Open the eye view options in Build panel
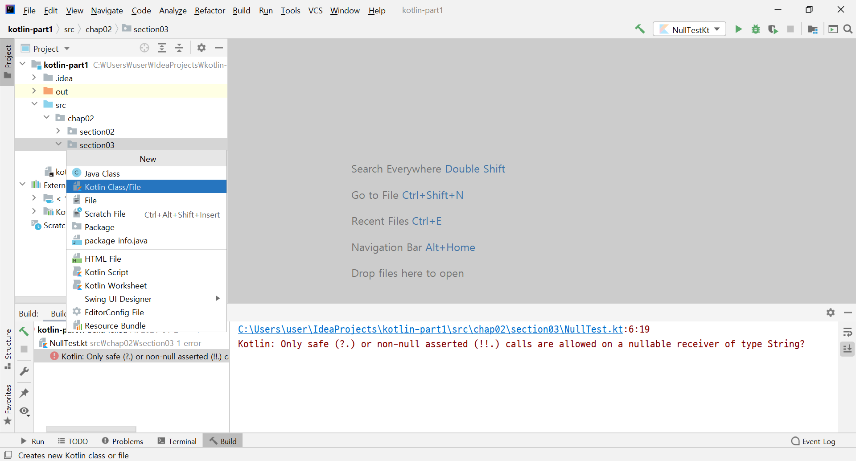Image resolution: width=856 pixels, height=461 pixels. pos(25,411)
